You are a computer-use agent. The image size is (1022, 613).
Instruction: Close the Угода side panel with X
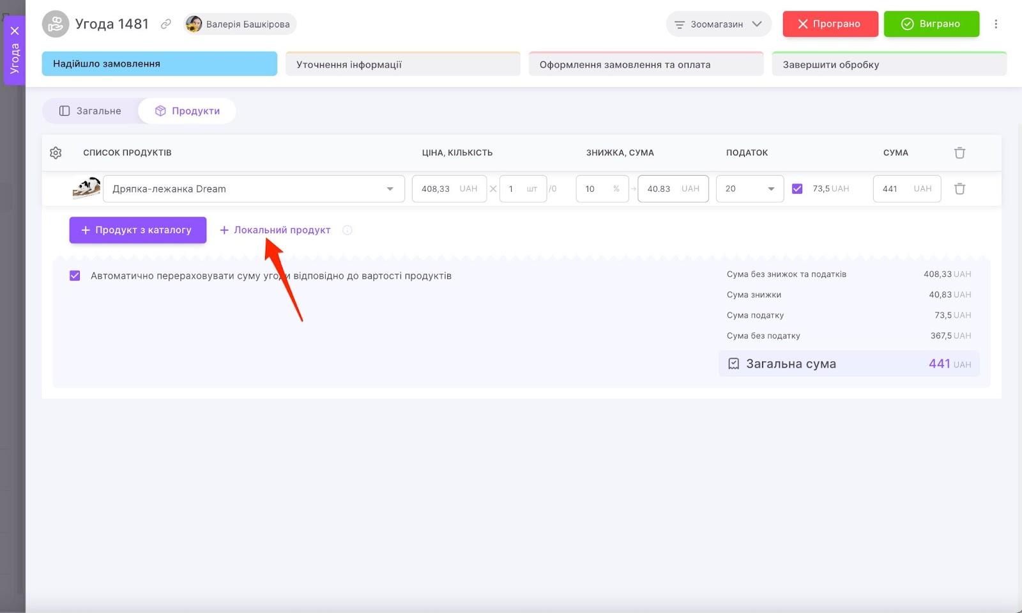coord(15,31)
